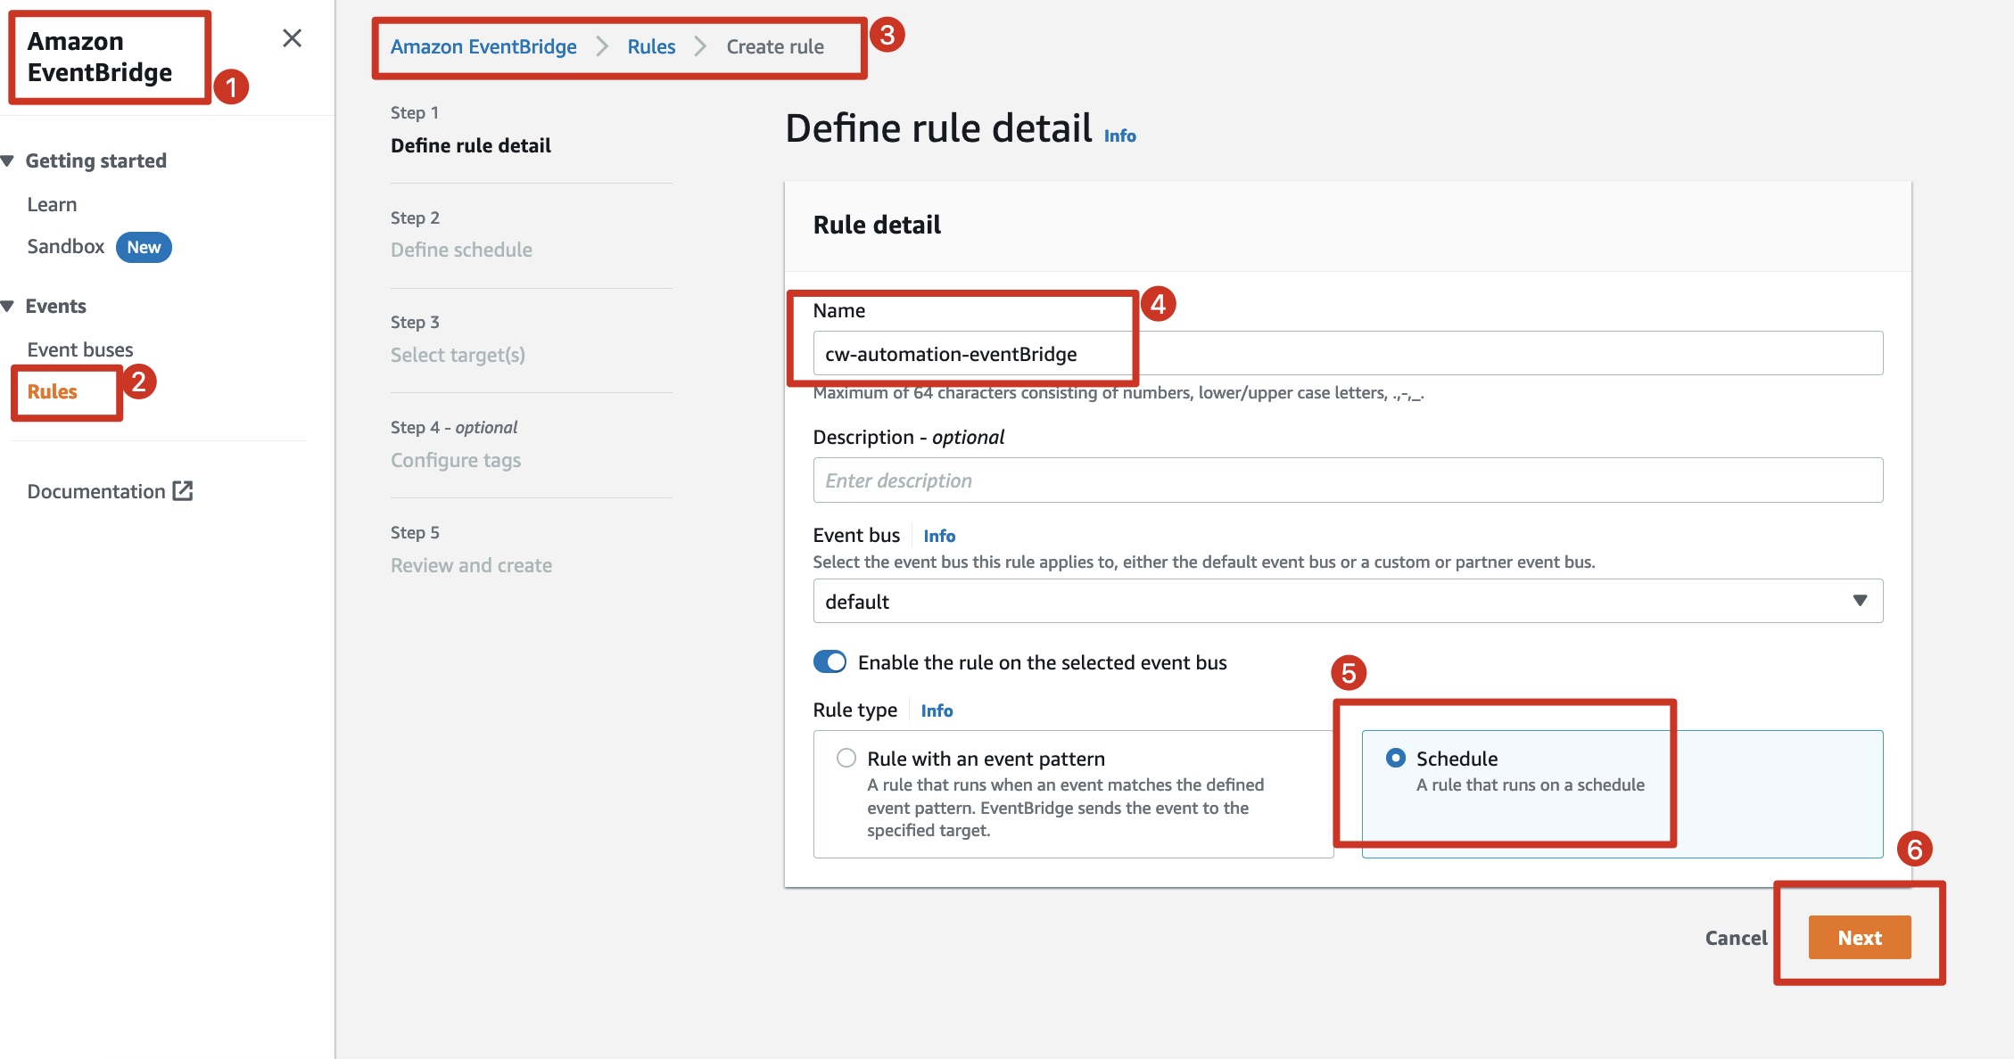Click the Cancel button
2014x1059 pixels.
coord(1735,937)
